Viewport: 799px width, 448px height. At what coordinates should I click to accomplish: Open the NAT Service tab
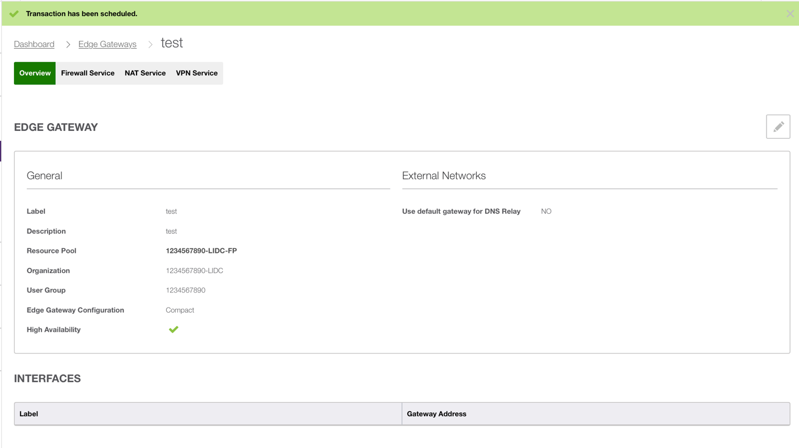pyautogui.click(x=145, y=73)
